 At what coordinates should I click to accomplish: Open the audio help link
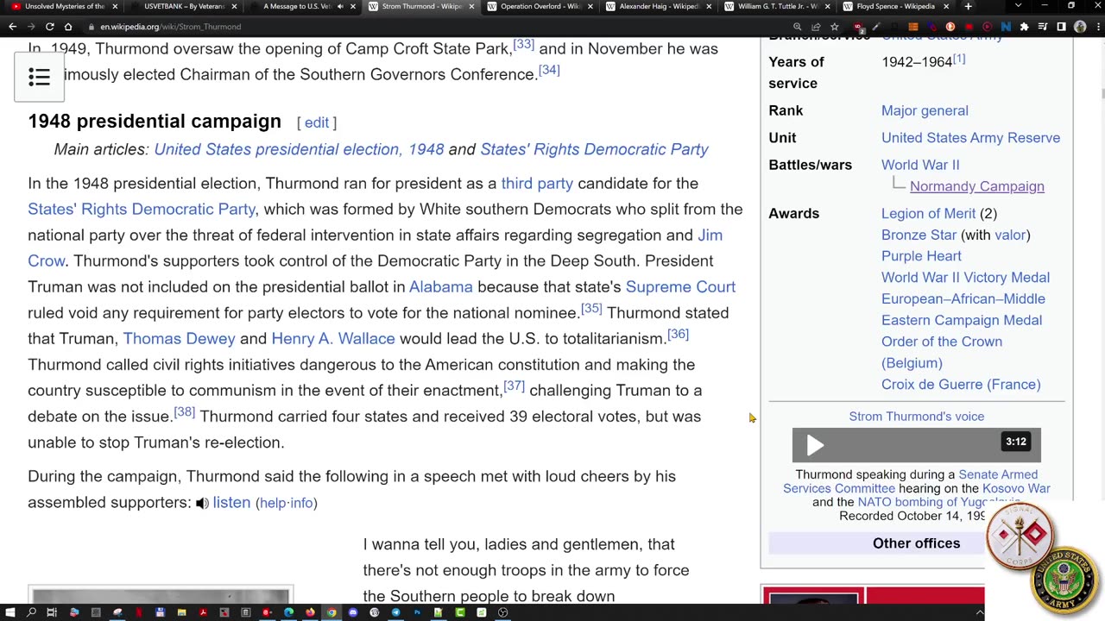pos(272,503)
